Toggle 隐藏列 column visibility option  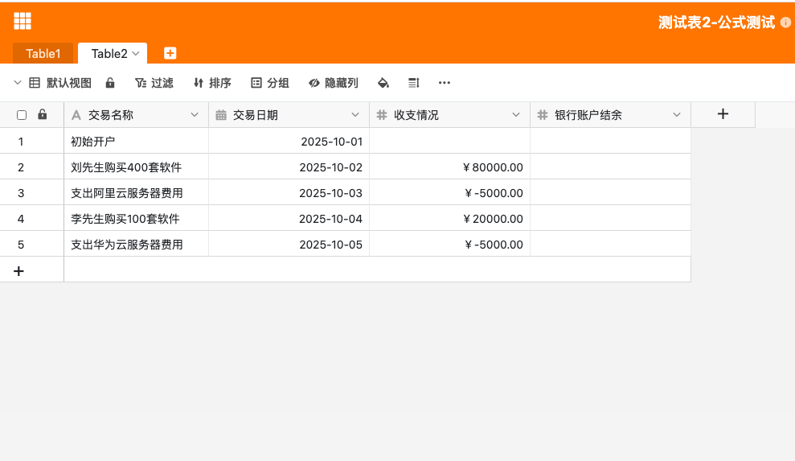click(334, 83)
